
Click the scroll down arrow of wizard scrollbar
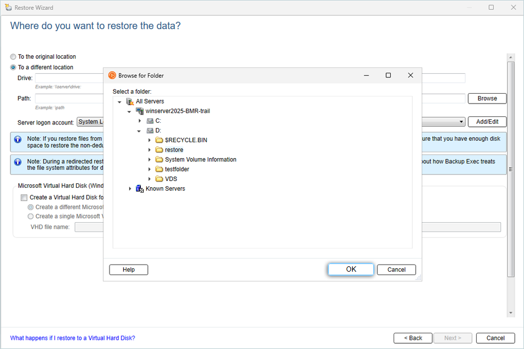(x=510, y=313)
